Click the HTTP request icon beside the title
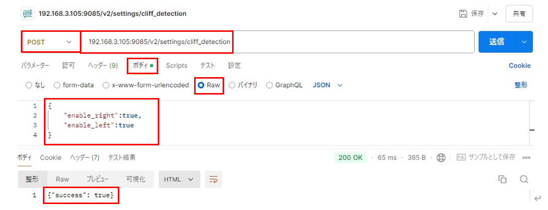 click(x=27, y=13)
